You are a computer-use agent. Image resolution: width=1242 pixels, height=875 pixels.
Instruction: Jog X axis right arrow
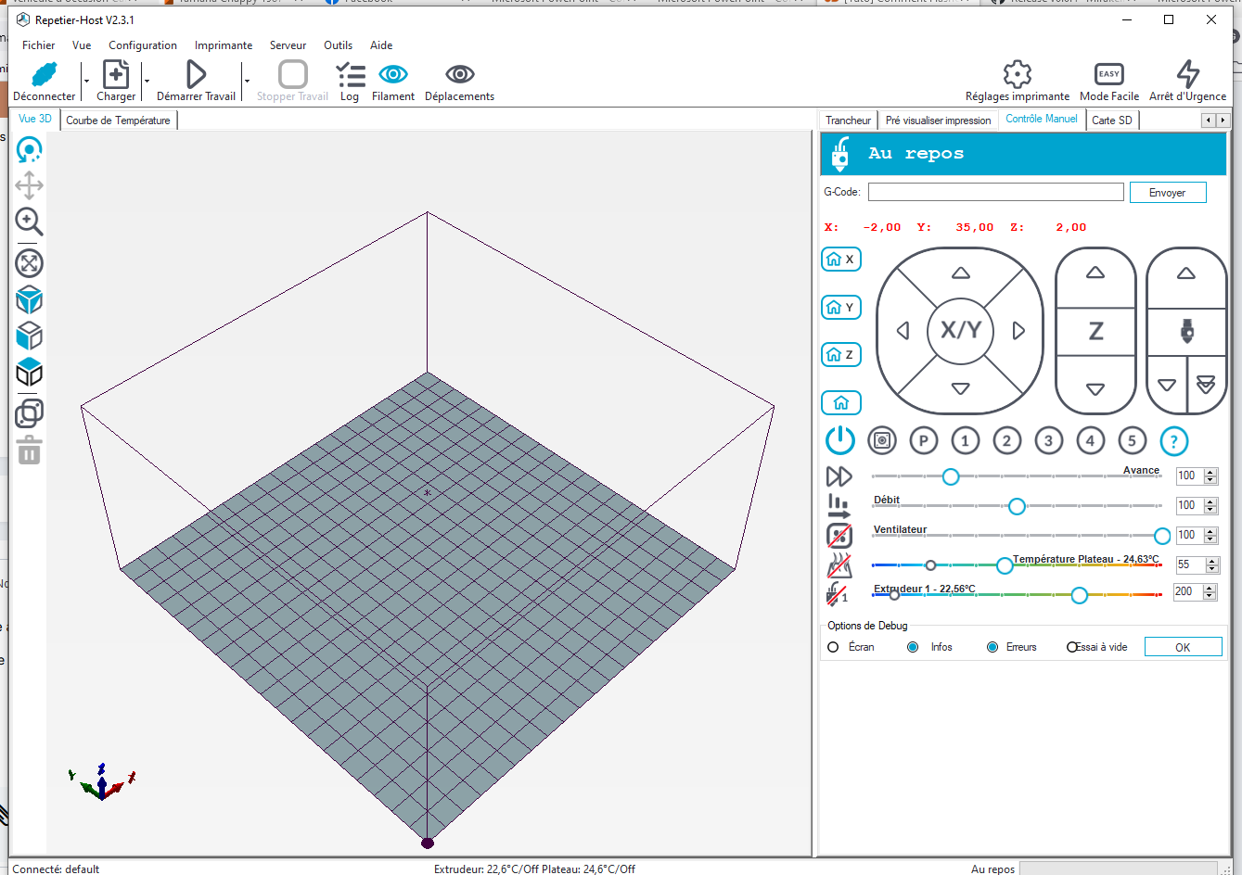pyautogui.click(x=1018, y=331)
